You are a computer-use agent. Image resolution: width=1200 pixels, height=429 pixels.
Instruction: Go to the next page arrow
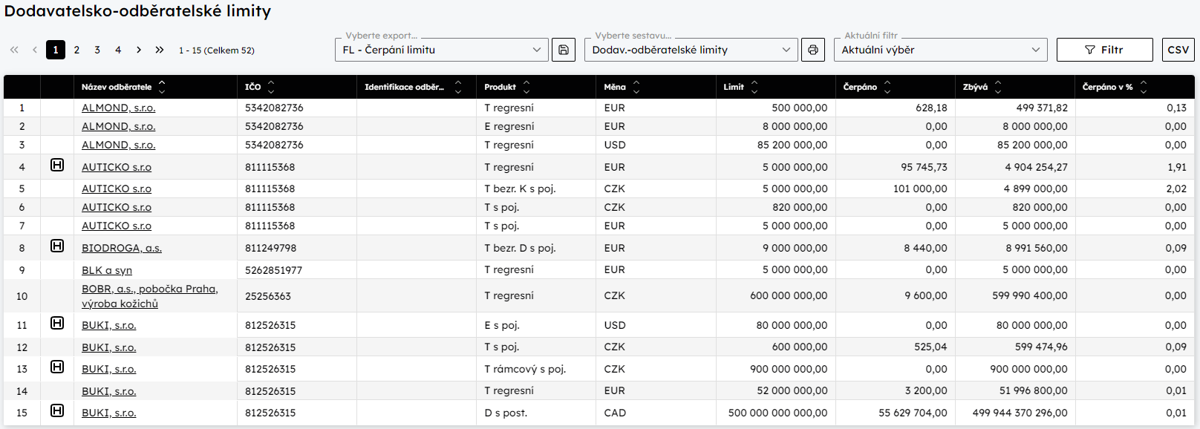coord(139,50)
